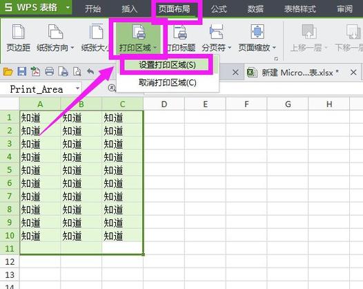Screen dimensions: 363x289
Task: Select row 1 header
Action: pyautogui.click(x=10, y=117)
